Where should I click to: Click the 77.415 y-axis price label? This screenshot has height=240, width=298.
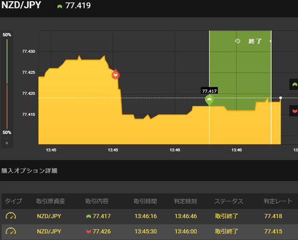[x=29, y=115]
